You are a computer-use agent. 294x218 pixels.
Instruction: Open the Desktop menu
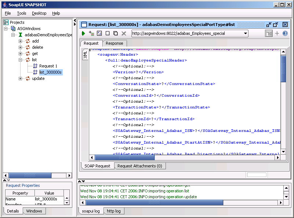pos(39,13)
